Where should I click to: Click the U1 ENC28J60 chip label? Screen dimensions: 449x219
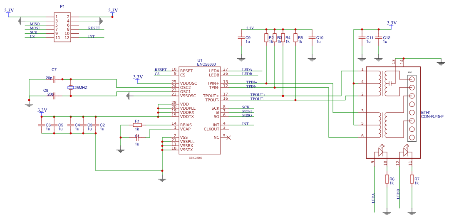pos(206,63)
